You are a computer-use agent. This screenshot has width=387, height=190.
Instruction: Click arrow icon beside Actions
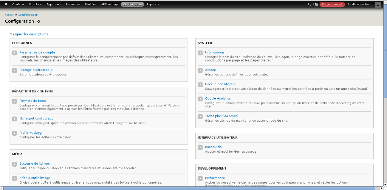[200, 70]
